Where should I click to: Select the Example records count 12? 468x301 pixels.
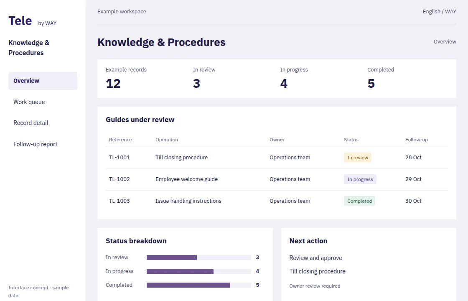coord(113,83)
